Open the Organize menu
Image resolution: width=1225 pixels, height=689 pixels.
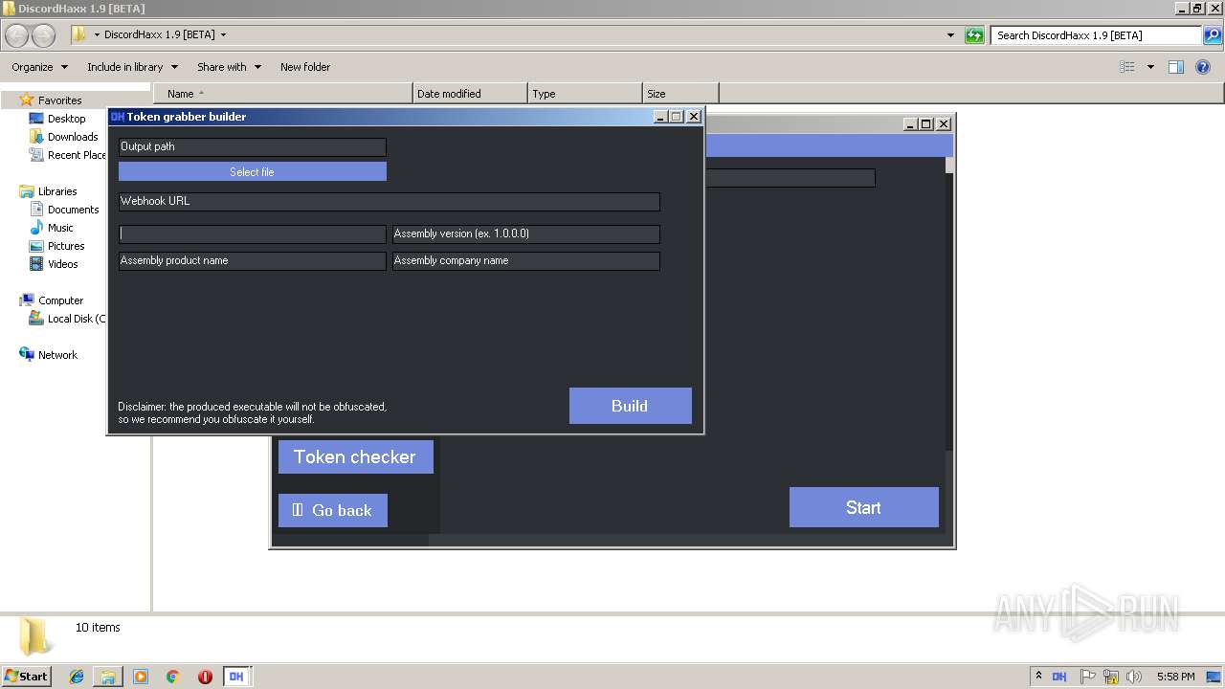click(39, 67)
